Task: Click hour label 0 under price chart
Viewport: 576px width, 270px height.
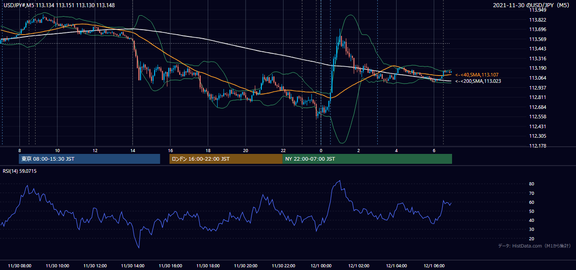Action: click(321, 150)
